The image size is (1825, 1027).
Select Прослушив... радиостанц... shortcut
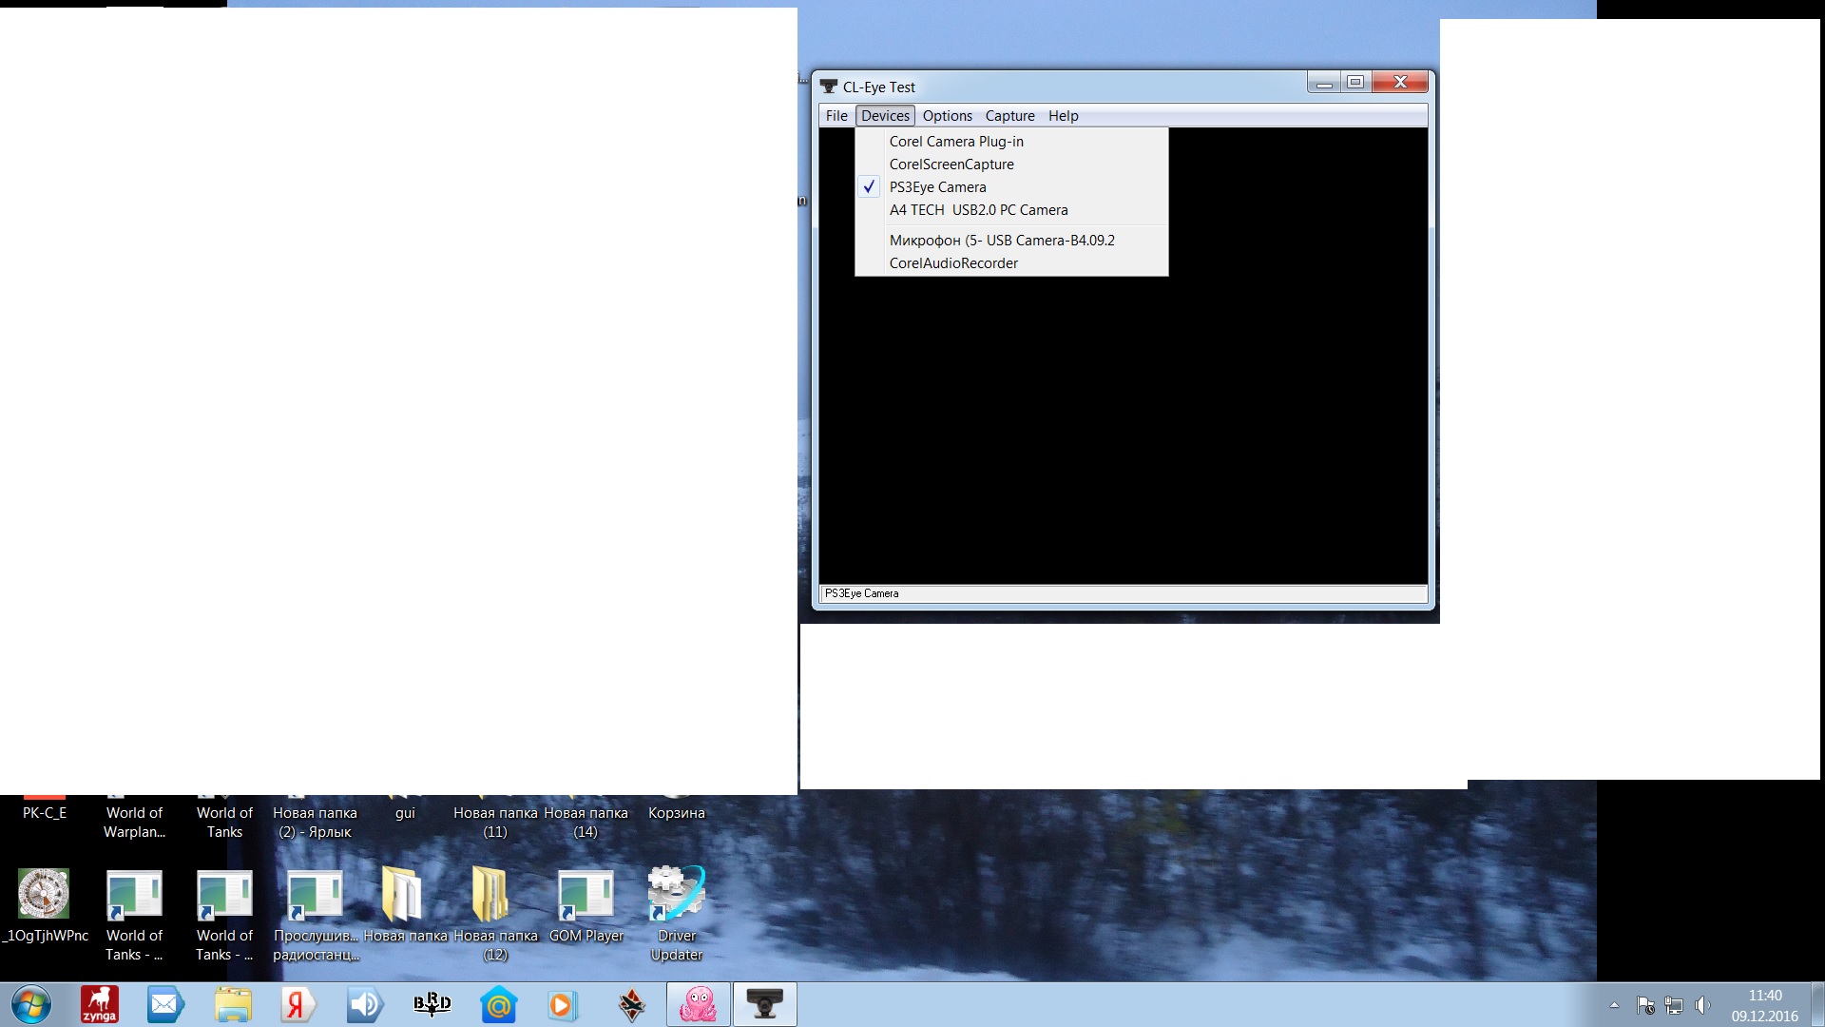pos(316,915)
